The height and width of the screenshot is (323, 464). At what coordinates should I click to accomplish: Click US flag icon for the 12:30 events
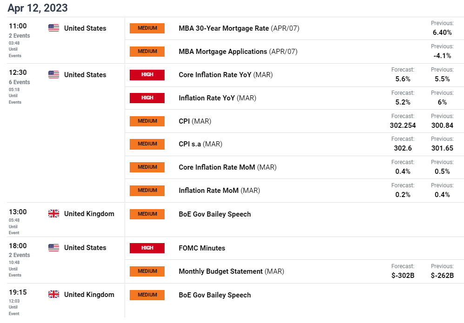point(53,74)
